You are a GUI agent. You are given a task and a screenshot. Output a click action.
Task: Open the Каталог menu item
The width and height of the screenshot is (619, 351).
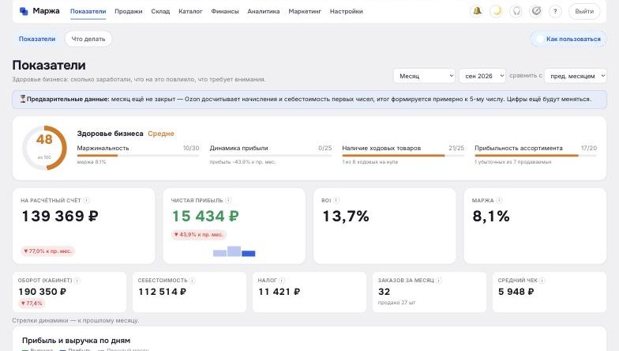[x=190, y=11]
